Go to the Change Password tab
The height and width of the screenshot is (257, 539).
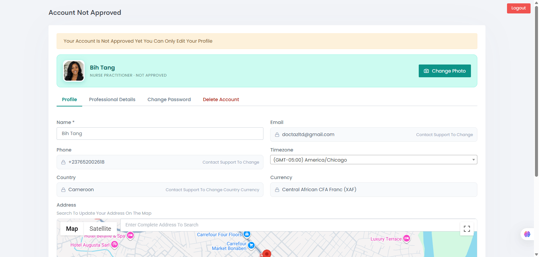(169, 99)
